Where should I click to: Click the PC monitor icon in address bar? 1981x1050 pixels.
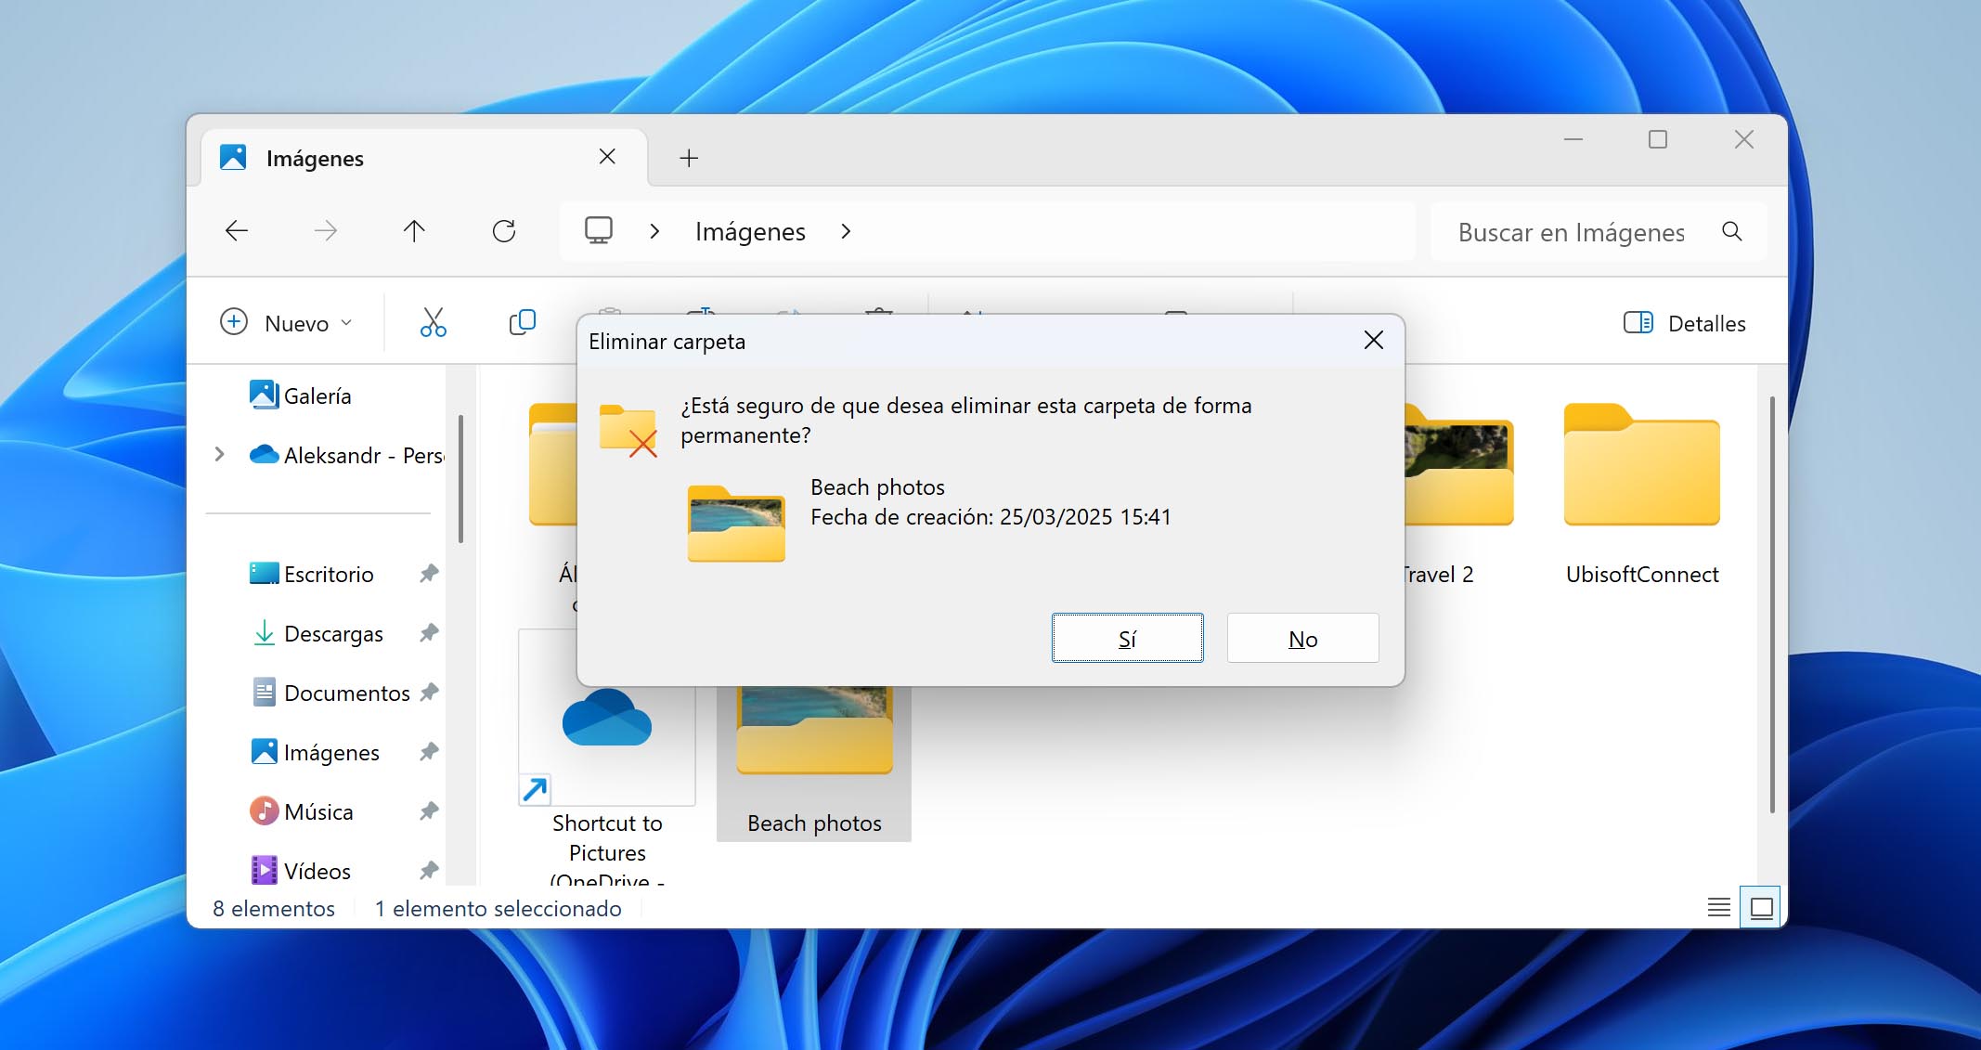[x=599, y=230]
